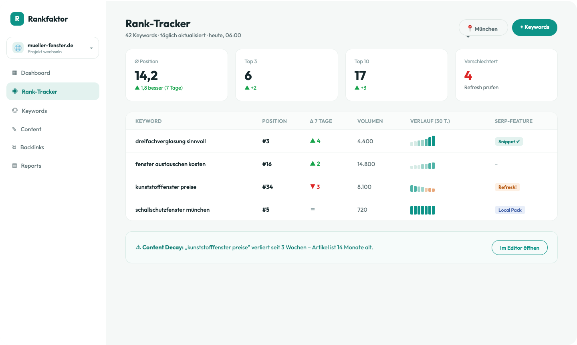577x345 pixels.
Task: Click the red location pin icon
Action: pos(470,28)
